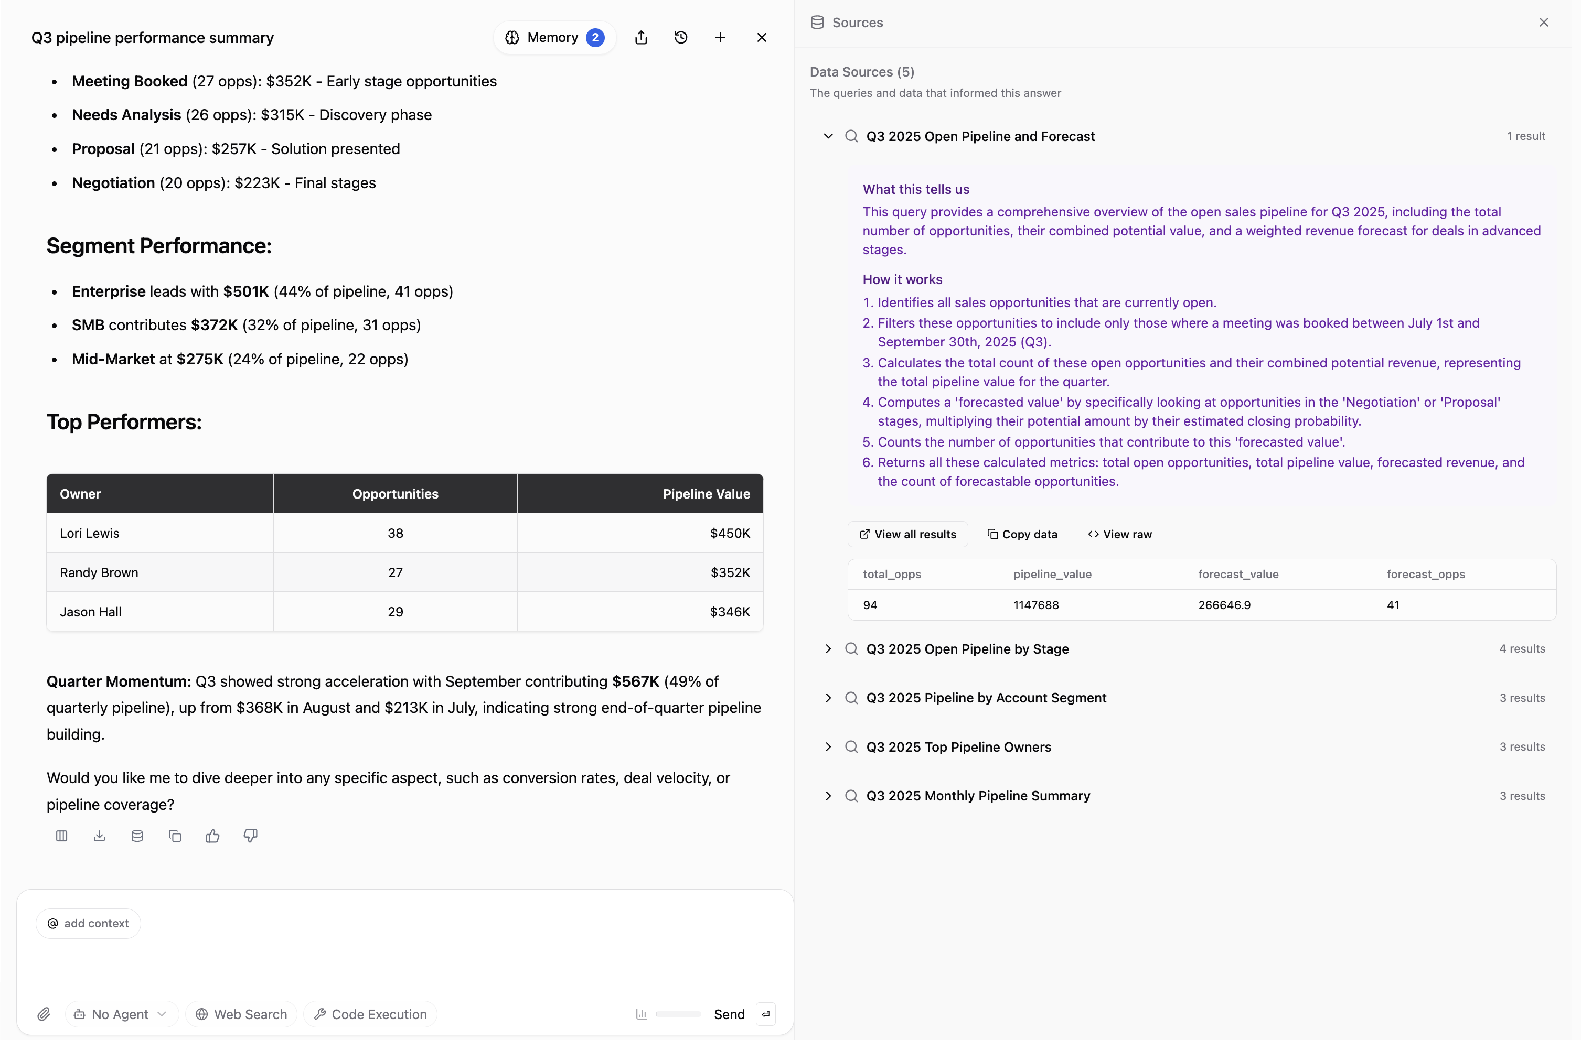This screenshot has height=1040, width=1581.
Task: Collapse the Q3 2025 Open Pipeline and Forecast source
Action: click(x=828, y=135)
